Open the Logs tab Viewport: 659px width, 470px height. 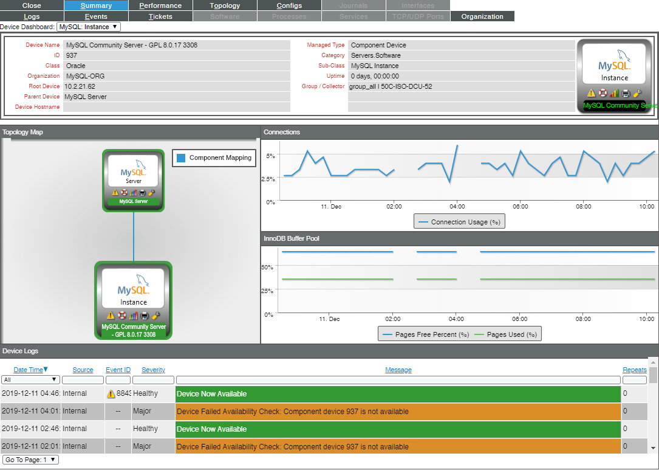coord(32,16)
